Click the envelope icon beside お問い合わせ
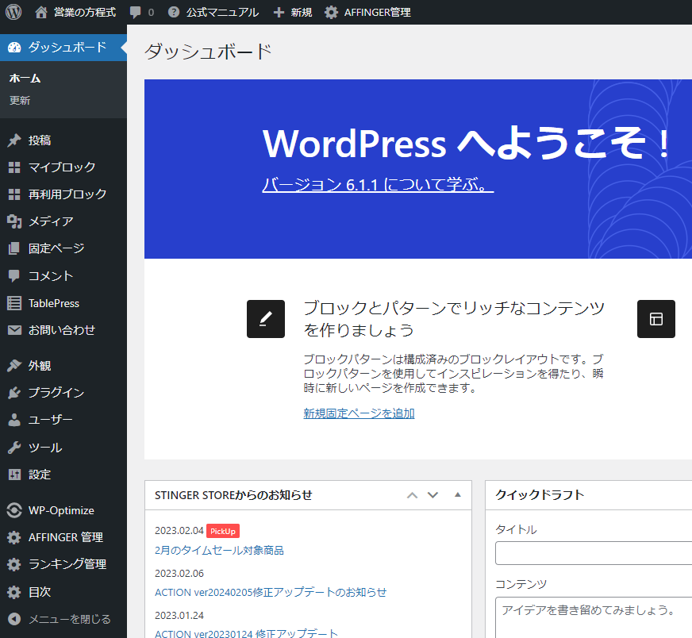Viewport: 692px width, 638px height. click(x=14, y=330)
